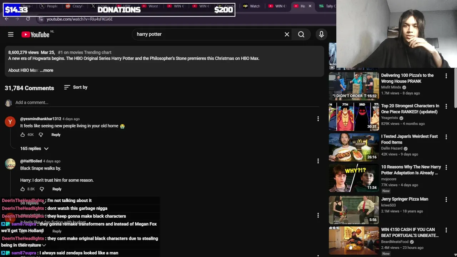Like the HalfBoiled comment

22,189
